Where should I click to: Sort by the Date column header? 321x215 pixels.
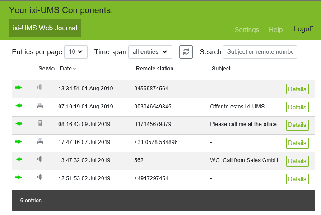tap(68, 69)
